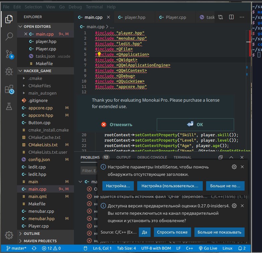
Task: Click Спросить позже button
Action: click(x=172, y=232)
